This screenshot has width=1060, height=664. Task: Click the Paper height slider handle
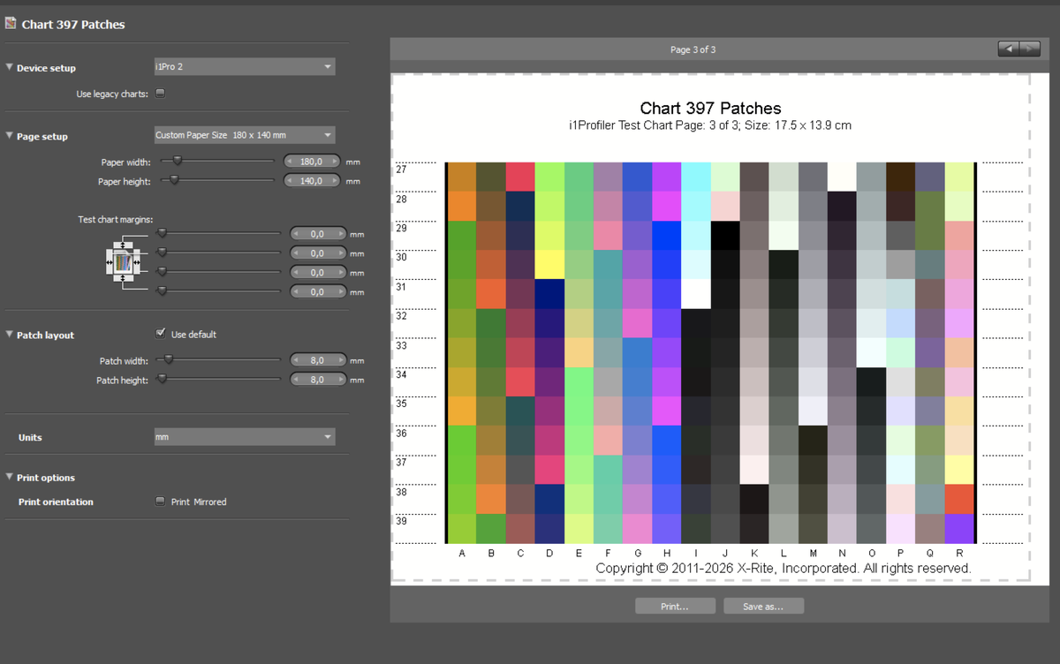point(174,180)
